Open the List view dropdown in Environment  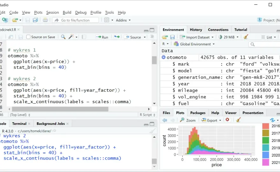coord(269,37)
